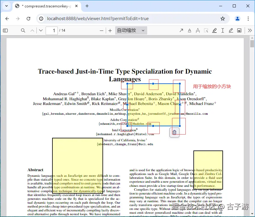Click the top-left resize handle of selection
The width and height of the screenshot is (255, 217).
[127, 84]
